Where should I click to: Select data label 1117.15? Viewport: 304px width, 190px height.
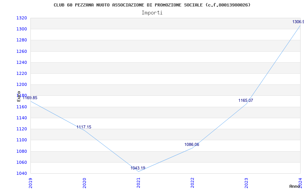point(84,127)
